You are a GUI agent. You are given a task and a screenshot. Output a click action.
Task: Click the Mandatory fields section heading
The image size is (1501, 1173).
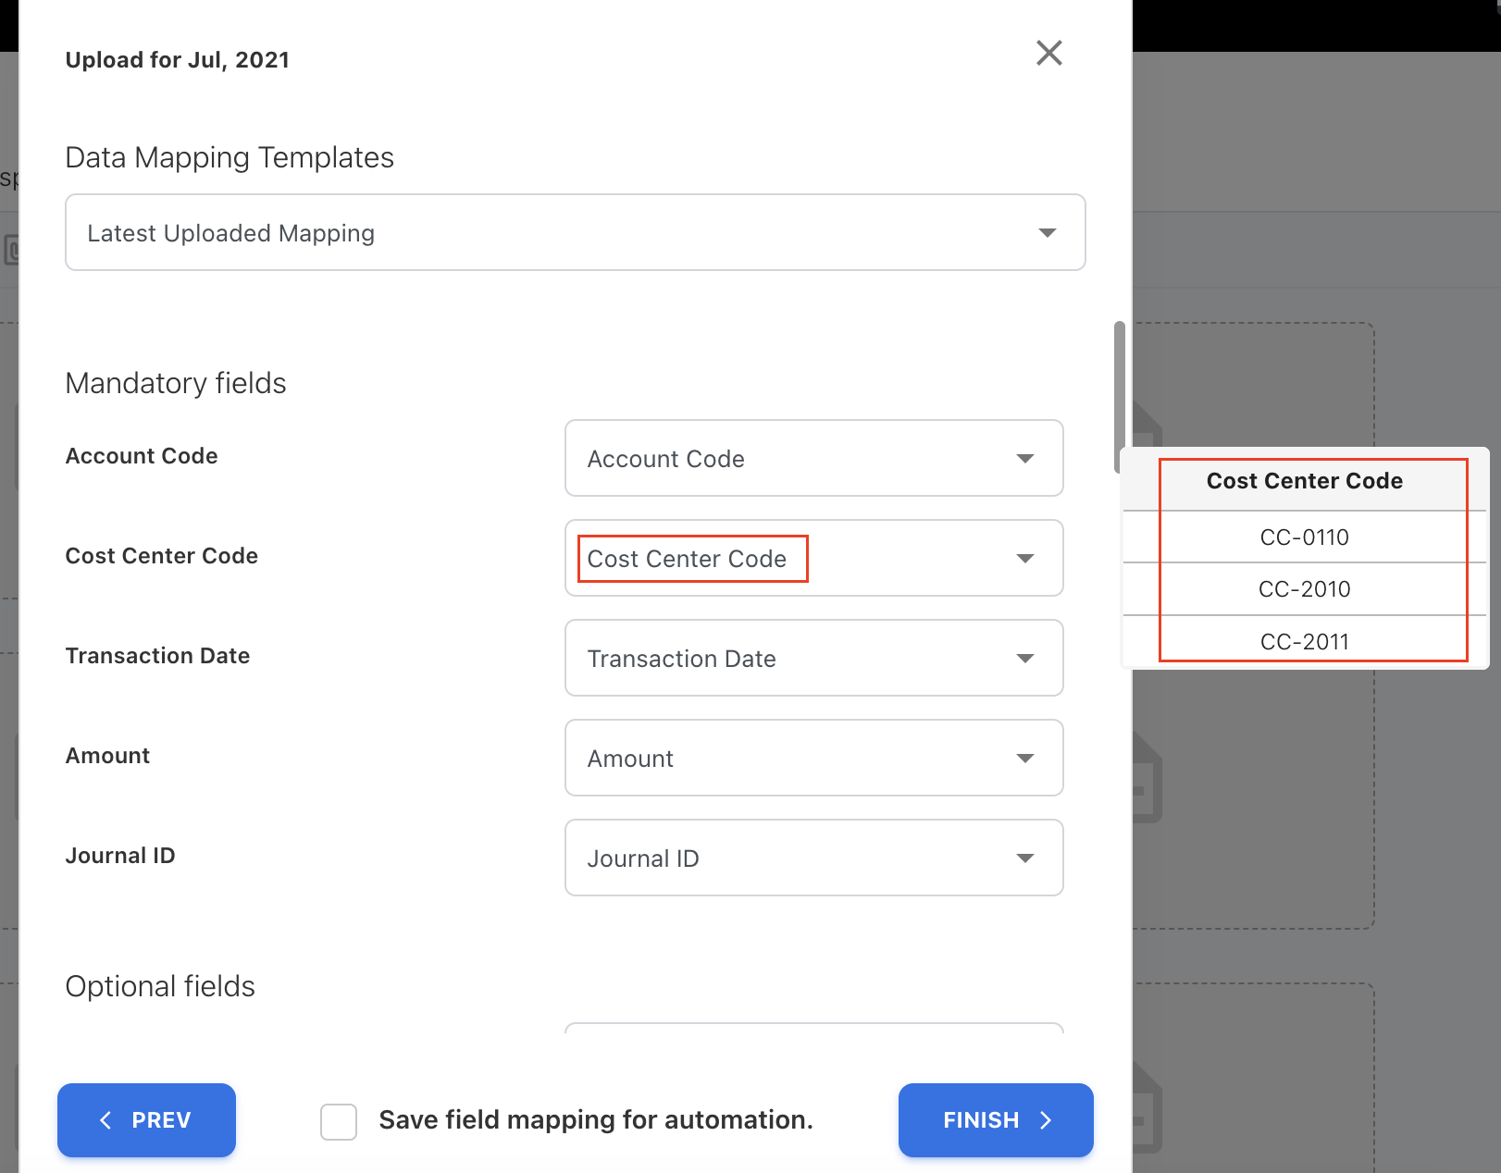coord(176,383)
